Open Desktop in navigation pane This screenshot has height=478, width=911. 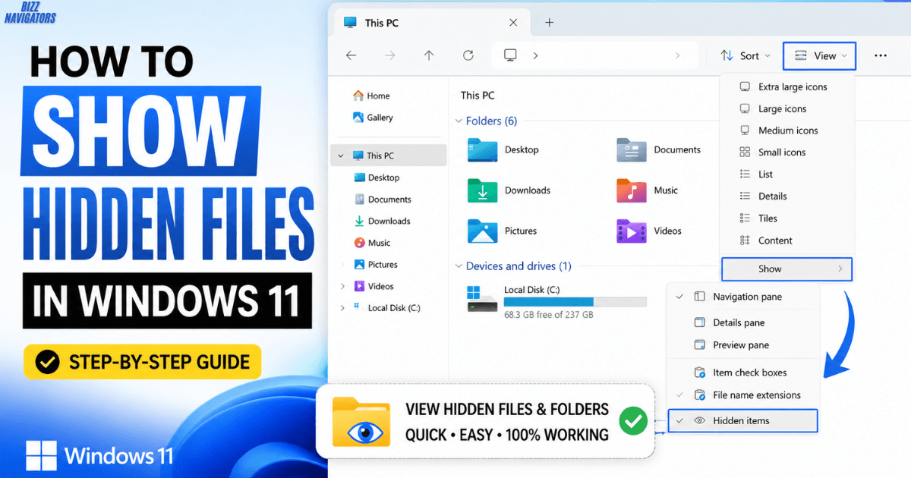[376, 178]
